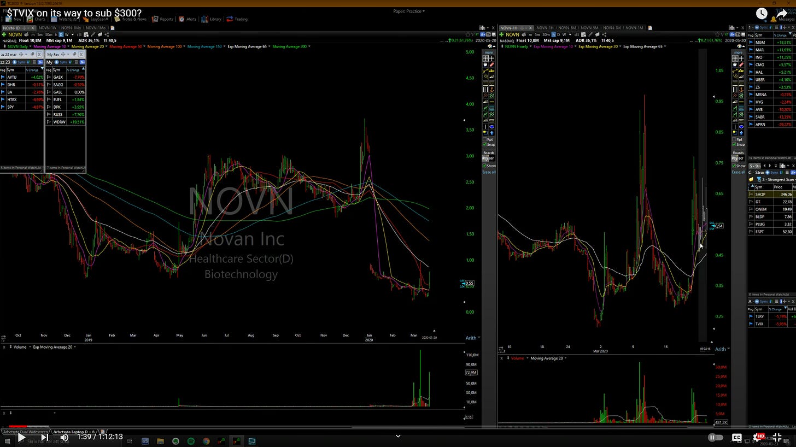Select the abc text tool in left chart's drawing toolbar
796x447 pixels.
[x=492, y=71]
